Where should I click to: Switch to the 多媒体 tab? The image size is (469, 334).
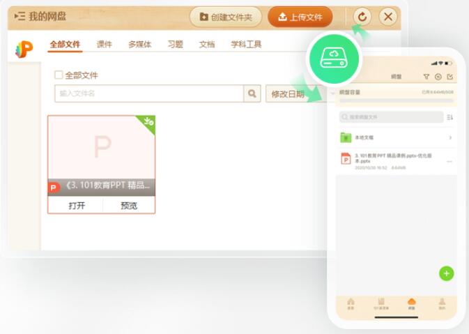point(139,44)
